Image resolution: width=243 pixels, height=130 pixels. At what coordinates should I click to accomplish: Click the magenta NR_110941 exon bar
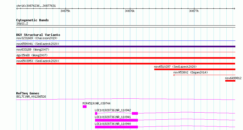pyautogui.click(x=116, y=120)
